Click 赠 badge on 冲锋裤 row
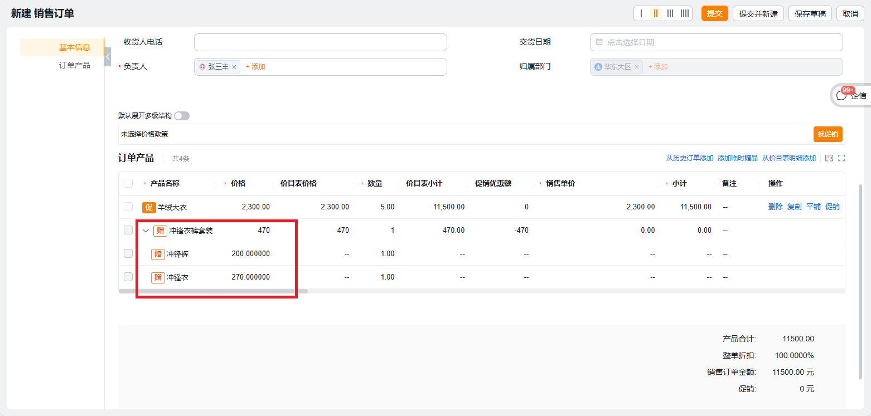This screenshot has height=416, width=871. click(x=158, y=254)
